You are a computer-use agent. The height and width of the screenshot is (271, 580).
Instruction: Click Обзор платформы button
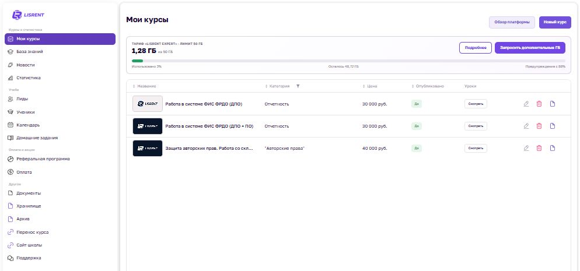[x=512, y=23]
